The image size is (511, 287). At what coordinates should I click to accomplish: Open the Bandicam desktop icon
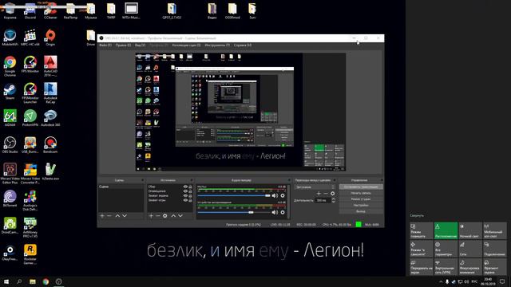tap(50, 145)
